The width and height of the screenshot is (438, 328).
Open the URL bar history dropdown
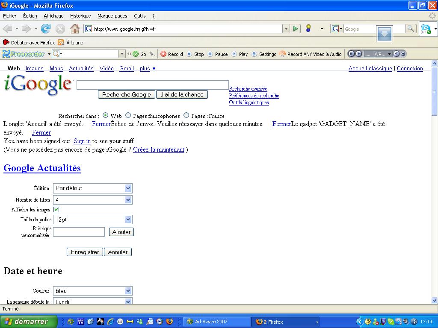click(286, 29)
